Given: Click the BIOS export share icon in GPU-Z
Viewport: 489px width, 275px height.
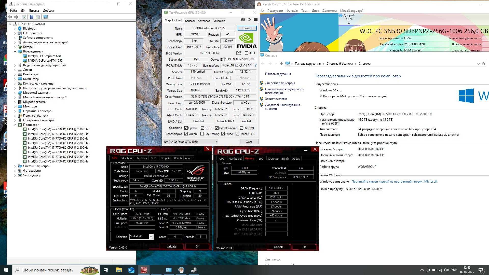Looking at the screenshot, I should tap(239, 53).
